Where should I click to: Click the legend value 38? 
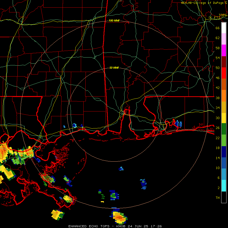pos(218,98)
